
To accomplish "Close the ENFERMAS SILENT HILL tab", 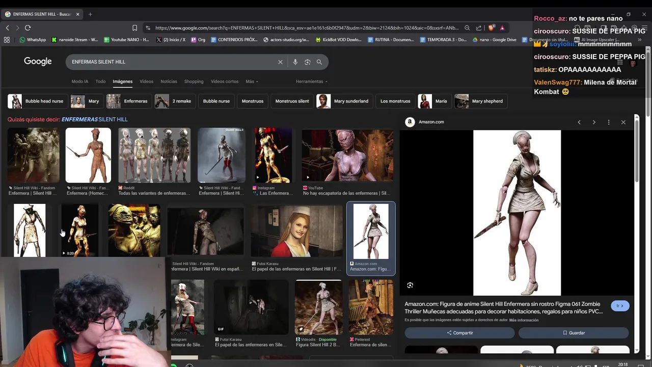I will 78,14.
